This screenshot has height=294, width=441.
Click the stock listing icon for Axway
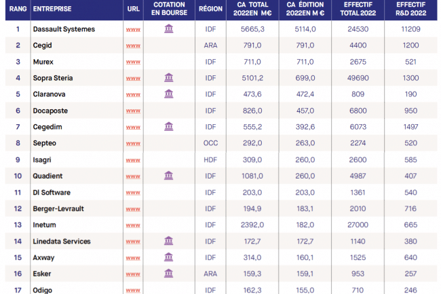coord(169,257)
